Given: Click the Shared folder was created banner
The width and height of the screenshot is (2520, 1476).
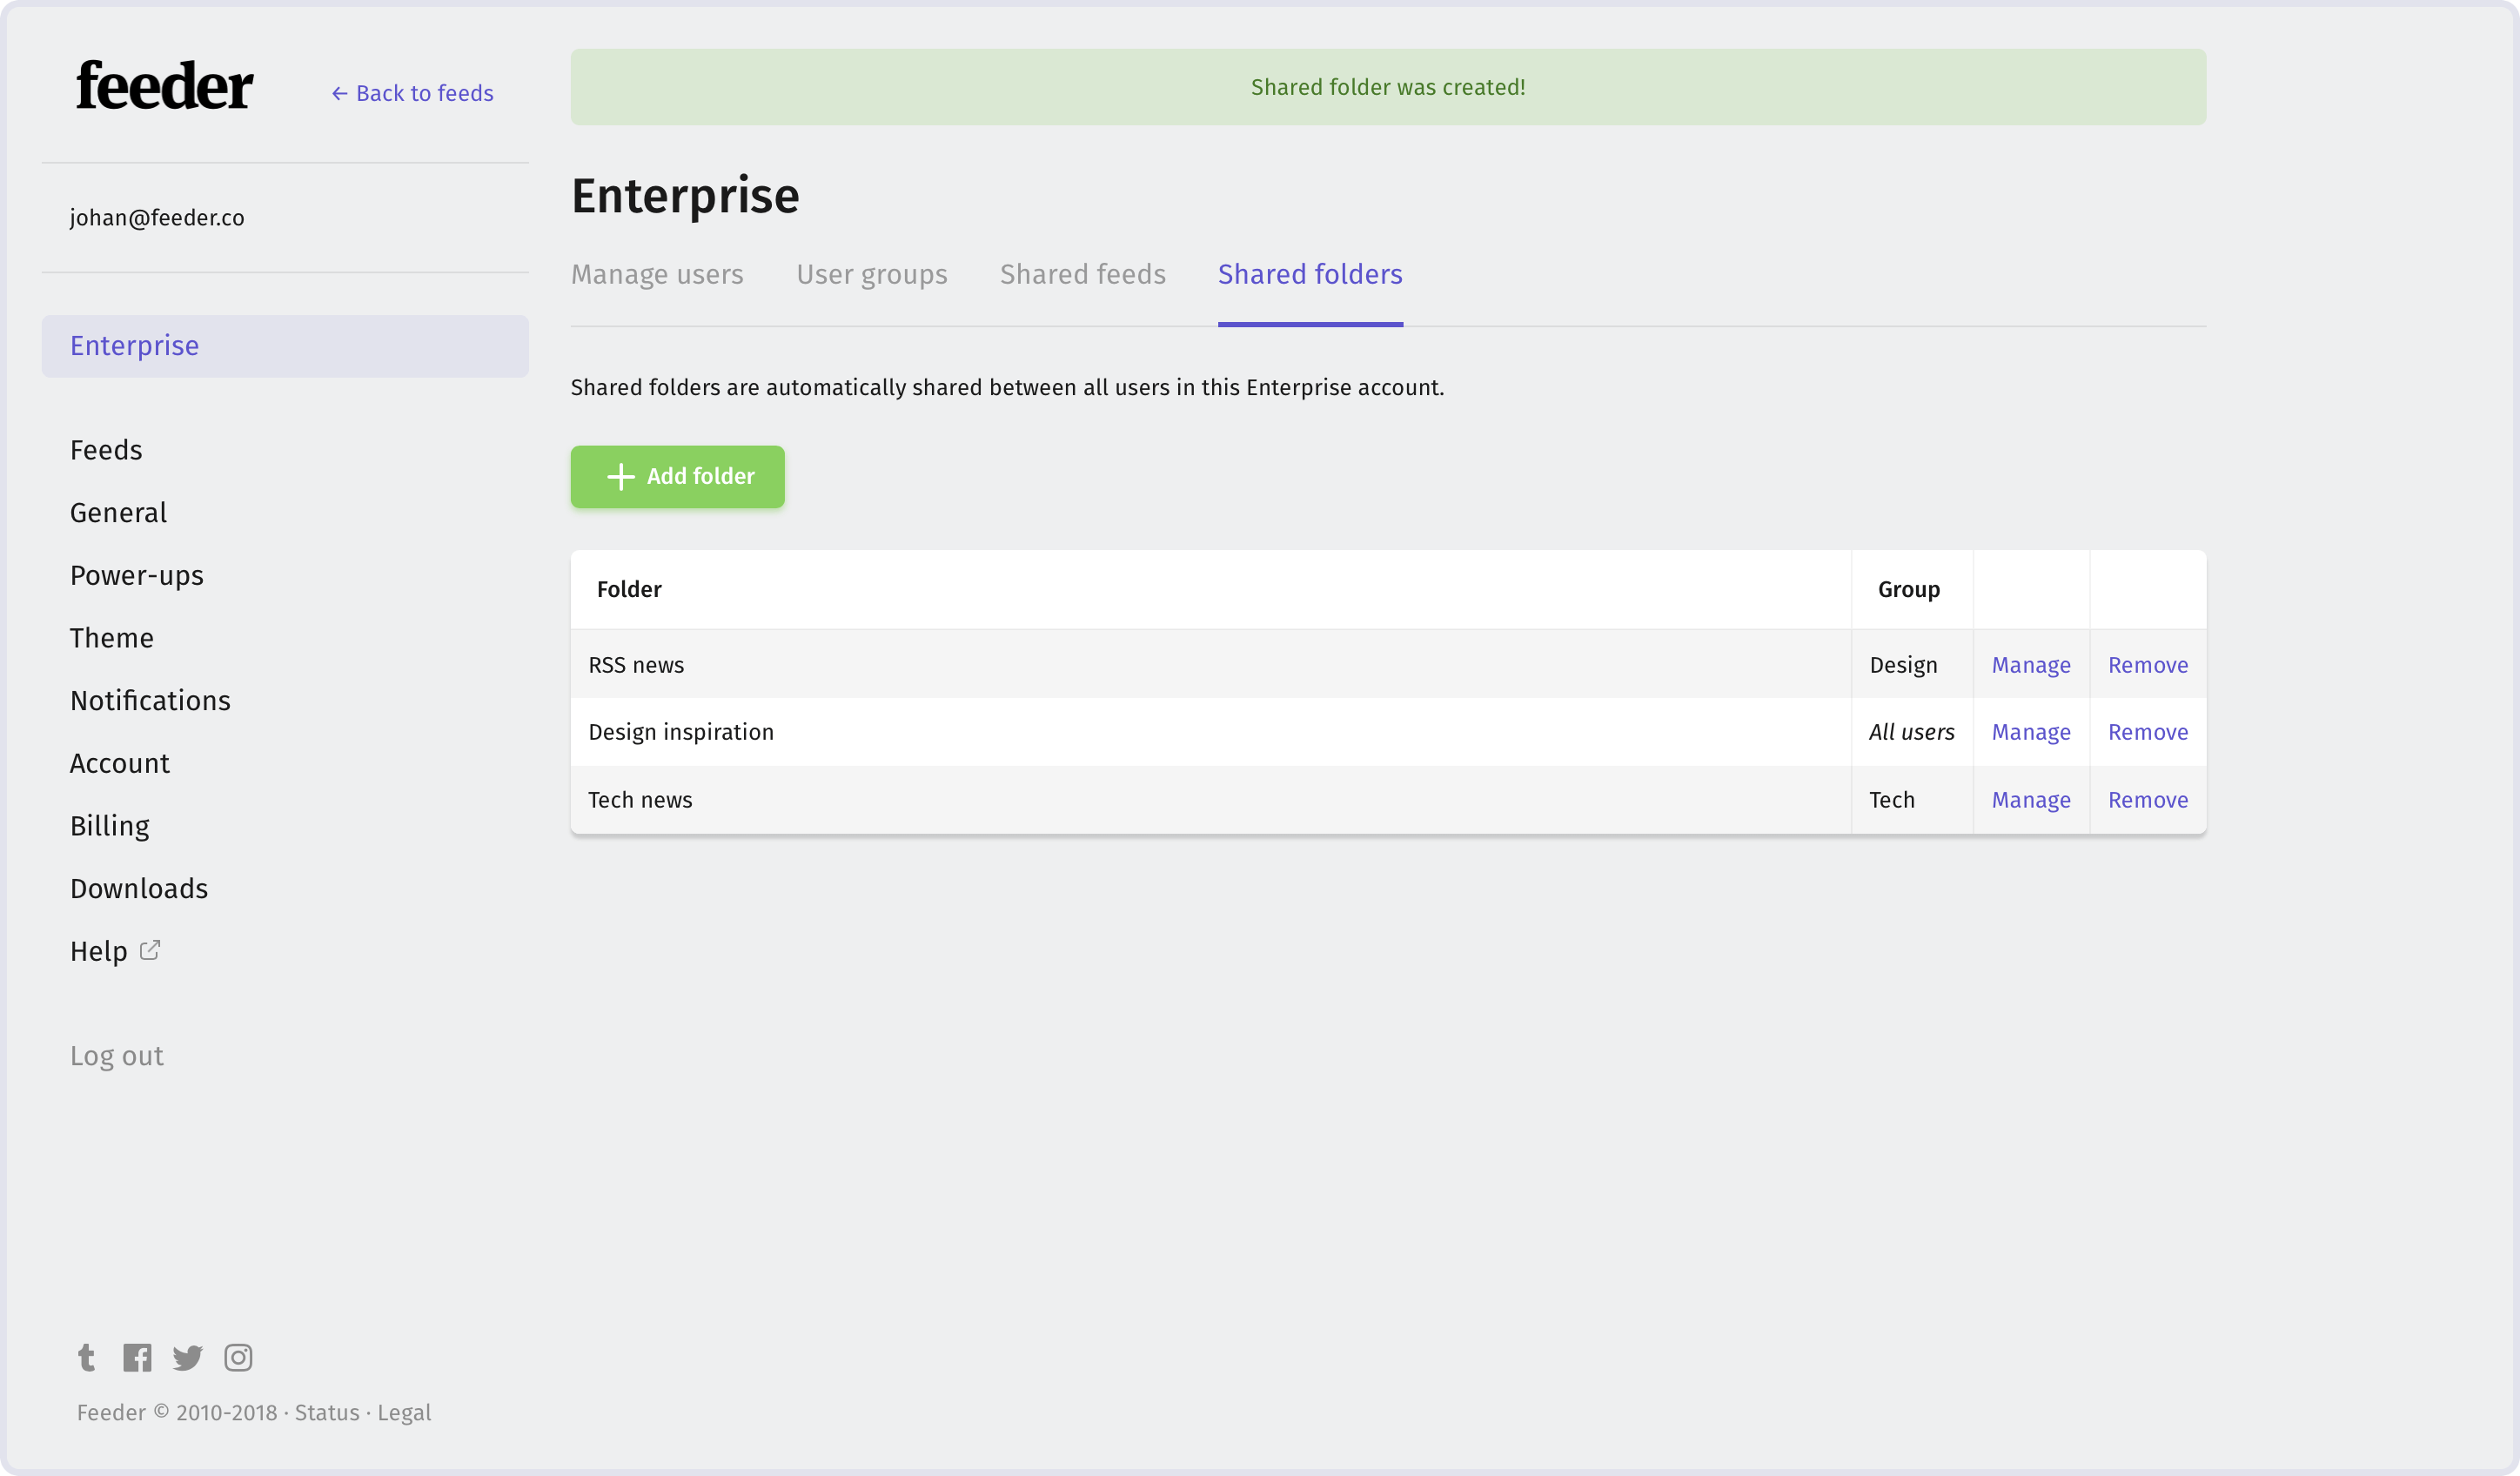Looking at the screenshot, I should coord(1388,87).
